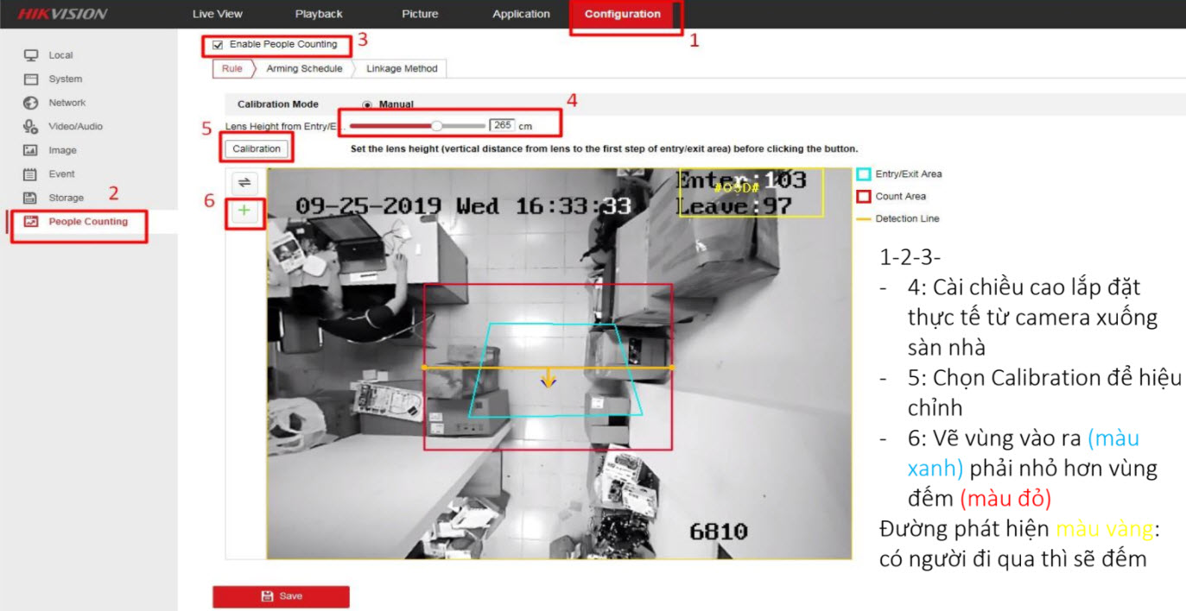
Task: Click the swap direction arrows icon
Action: [244, 182]
